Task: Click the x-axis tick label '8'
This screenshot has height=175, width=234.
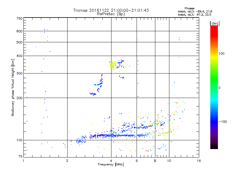Action: click(155, 161)
